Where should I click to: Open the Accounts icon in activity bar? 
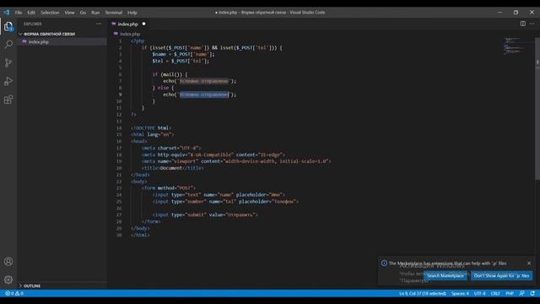8,261
